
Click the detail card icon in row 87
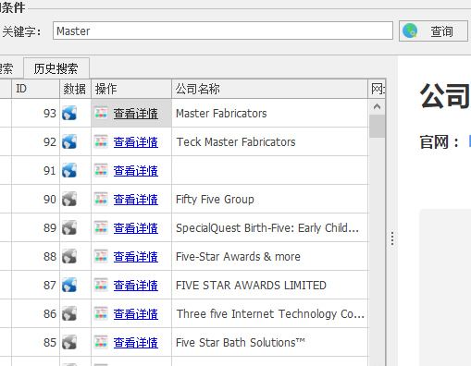click(101, 285)
